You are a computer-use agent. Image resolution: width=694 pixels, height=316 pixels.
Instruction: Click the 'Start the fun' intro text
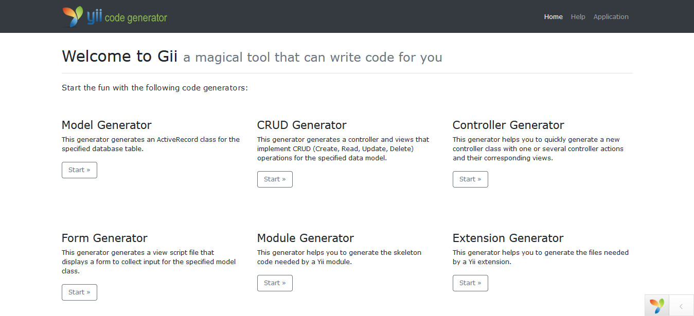tap(155, 88)
